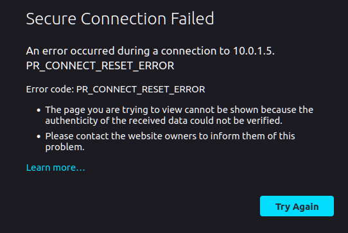This screenshot has height=233, width=348.
Task: Click "could not be verified." text
Action: pos(236,121)
